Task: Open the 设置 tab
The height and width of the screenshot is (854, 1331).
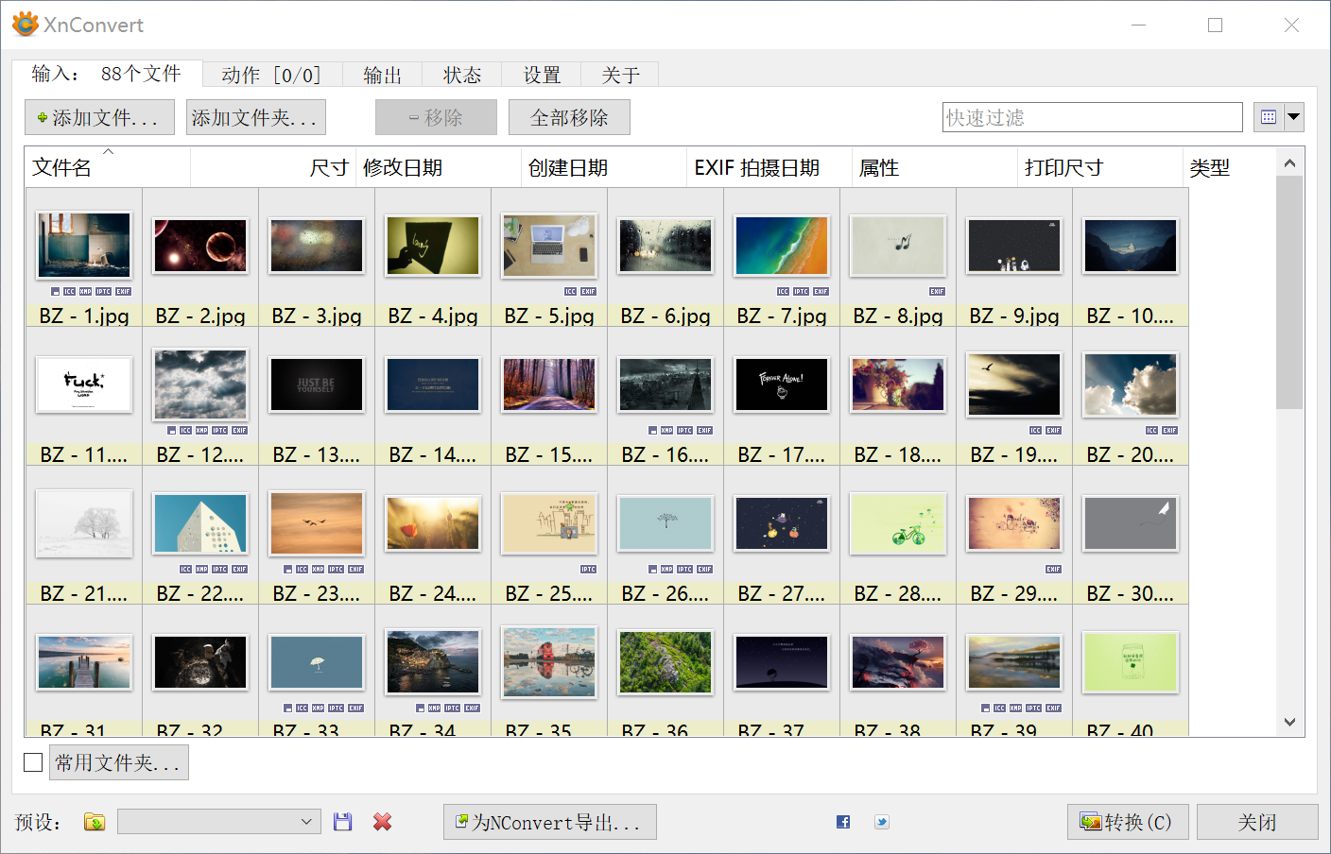Action: (539, 74)
